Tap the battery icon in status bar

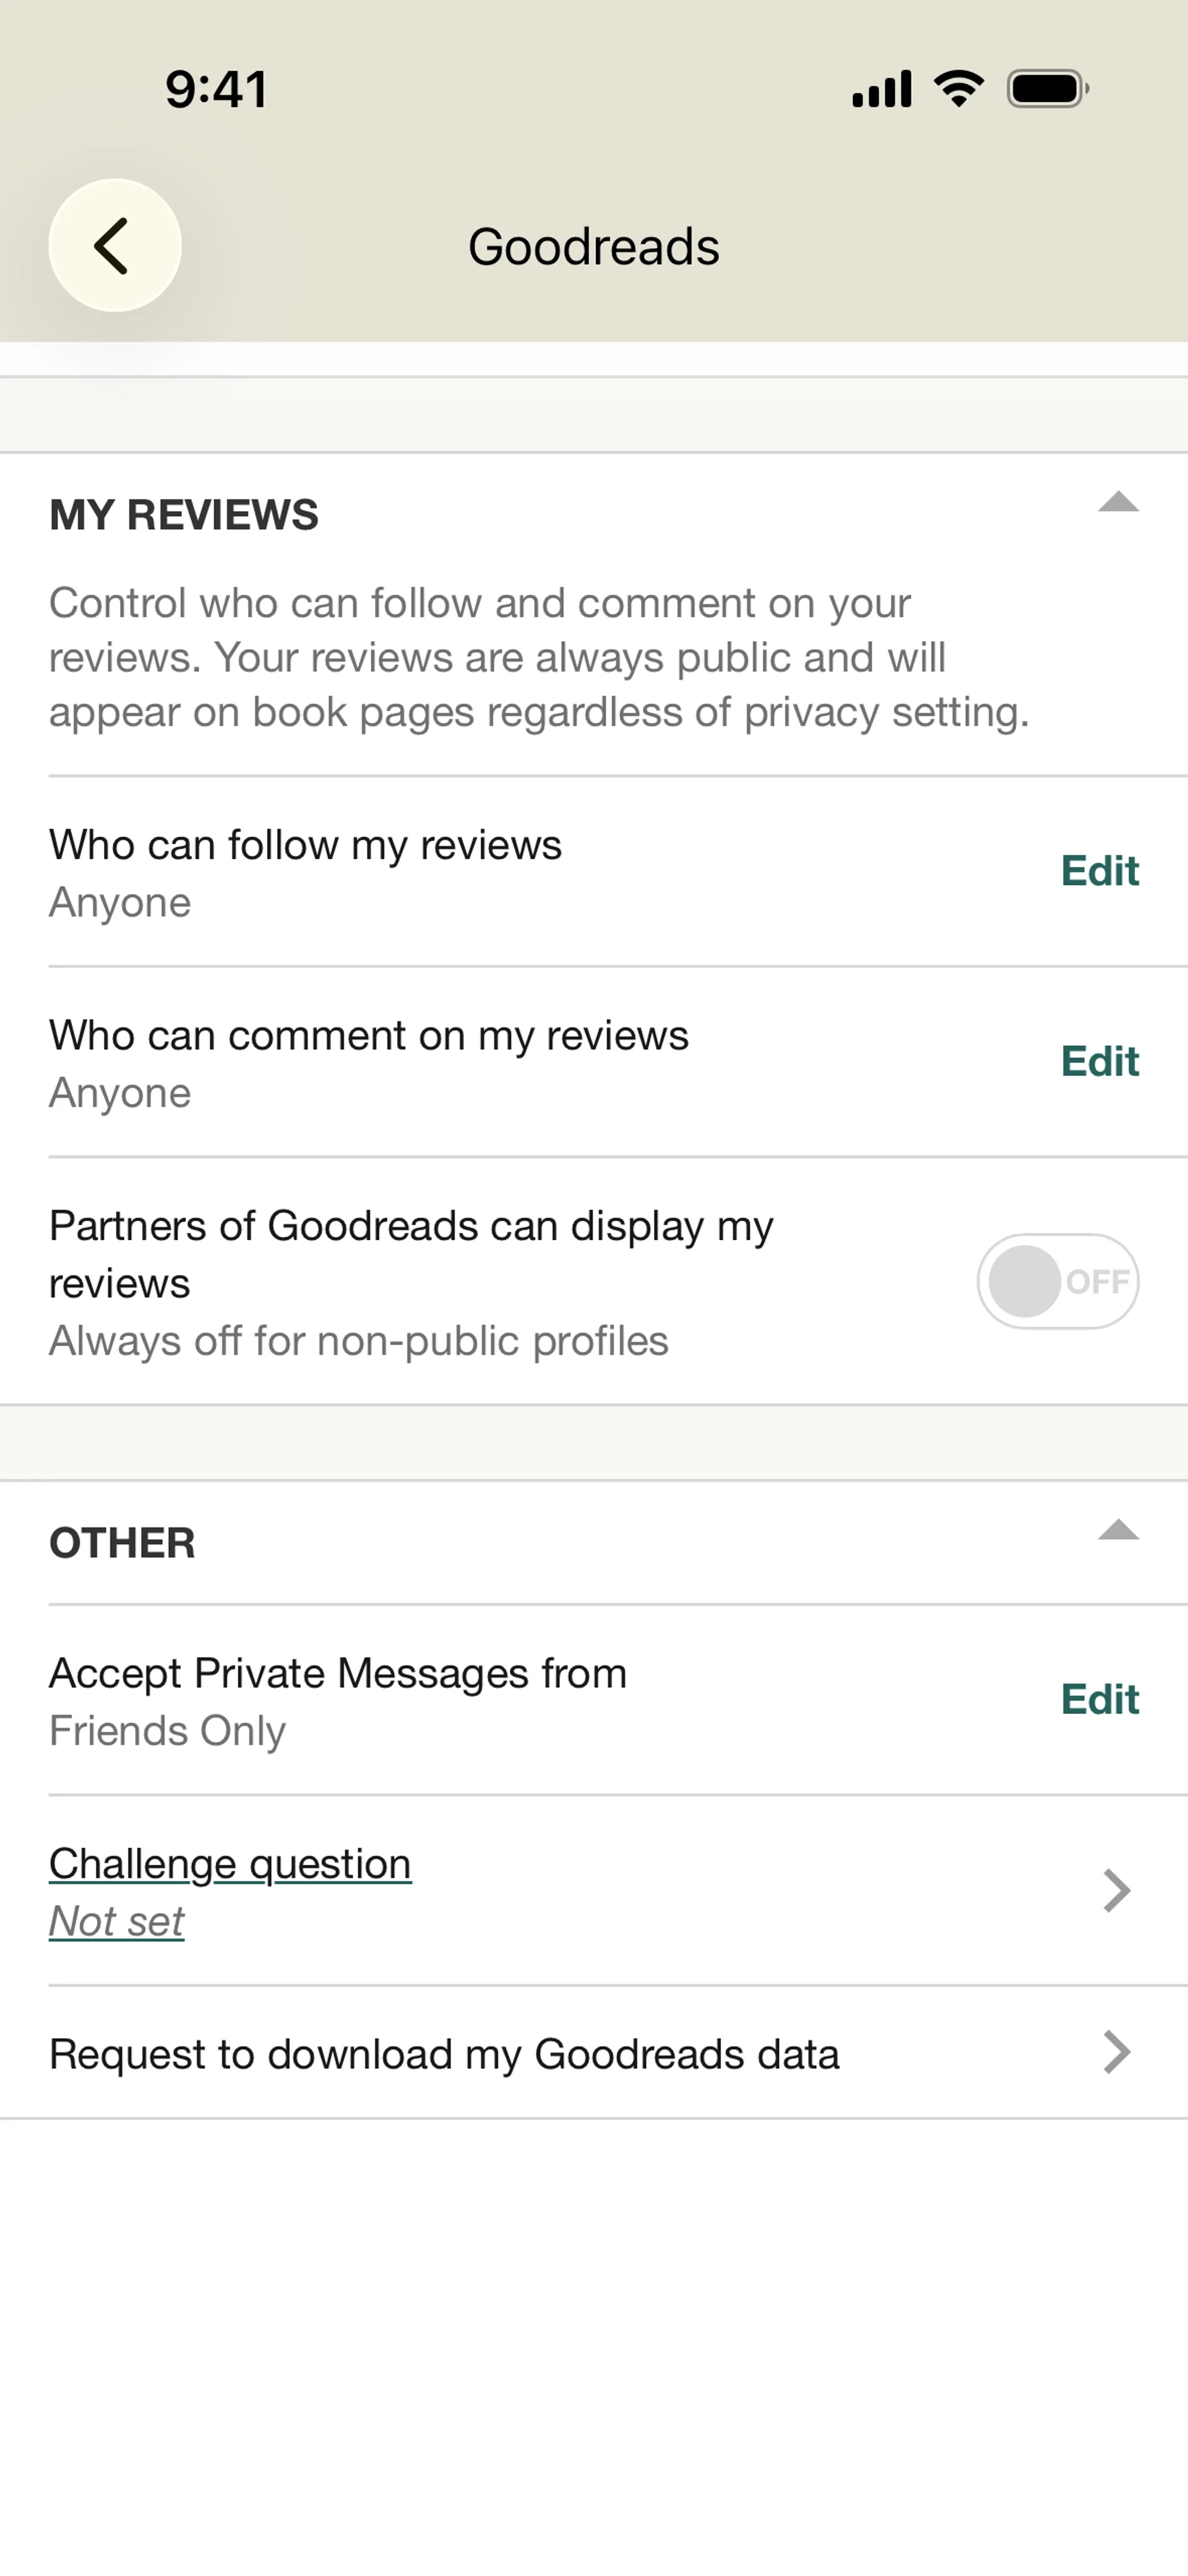point(1047,89)
